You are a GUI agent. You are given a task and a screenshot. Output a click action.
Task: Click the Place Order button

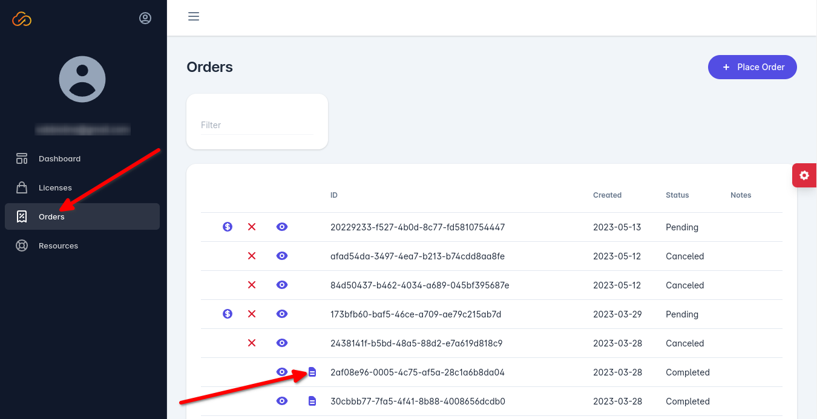[x=752, y=67]
